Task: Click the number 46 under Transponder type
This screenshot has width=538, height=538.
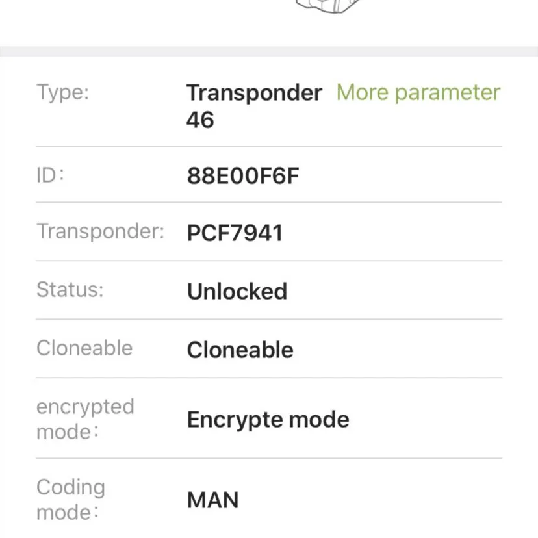Action: pyautogui.click(x=200, y=120)
